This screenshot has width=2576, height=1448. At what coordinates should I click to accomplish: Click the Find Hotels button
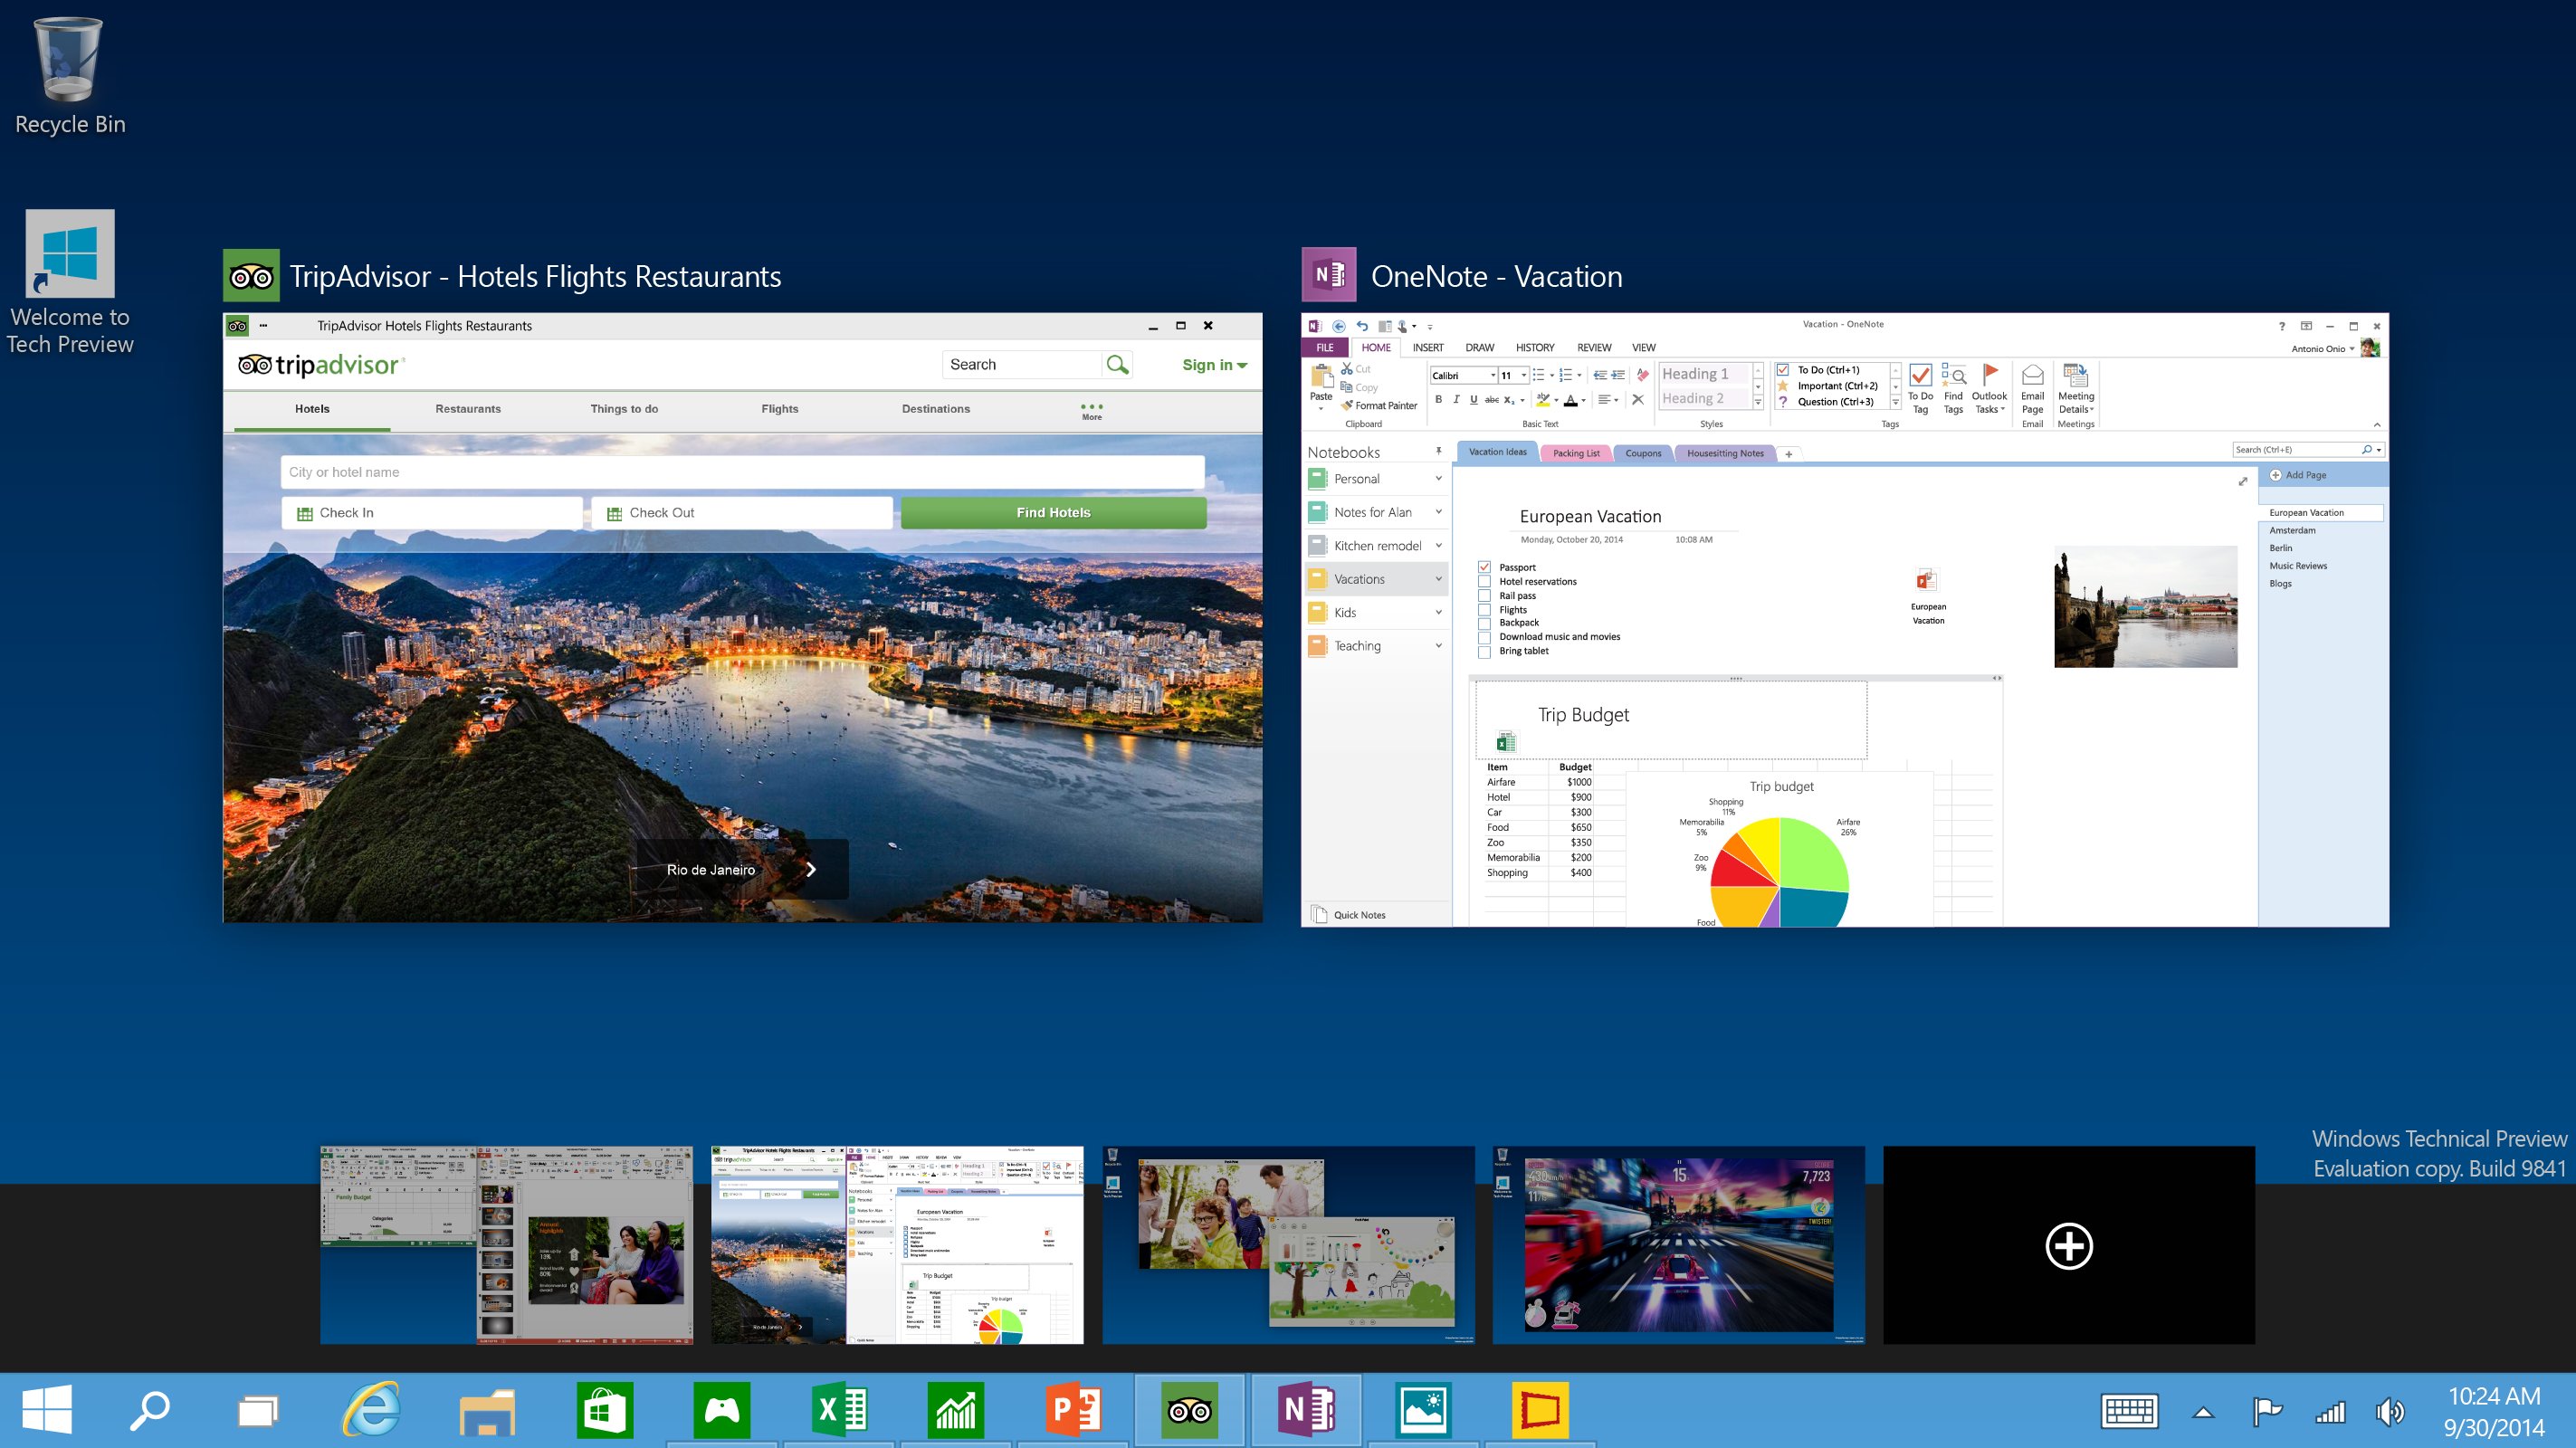coord(1051,513)
